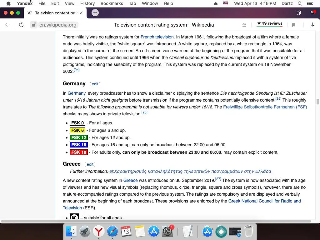Open System Preferences with badge
This screenshot has height=240, width=320.
[167, 232]
